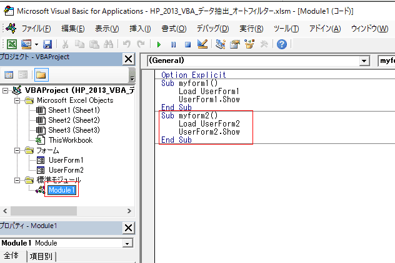
Task: Switch to the 項目別 properties tab
Action: pyautogui.click(x=41, y=256)
